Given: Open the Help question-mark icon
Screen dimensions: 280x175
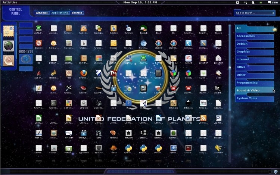Looking at the screenshot, I should point(128,103).
